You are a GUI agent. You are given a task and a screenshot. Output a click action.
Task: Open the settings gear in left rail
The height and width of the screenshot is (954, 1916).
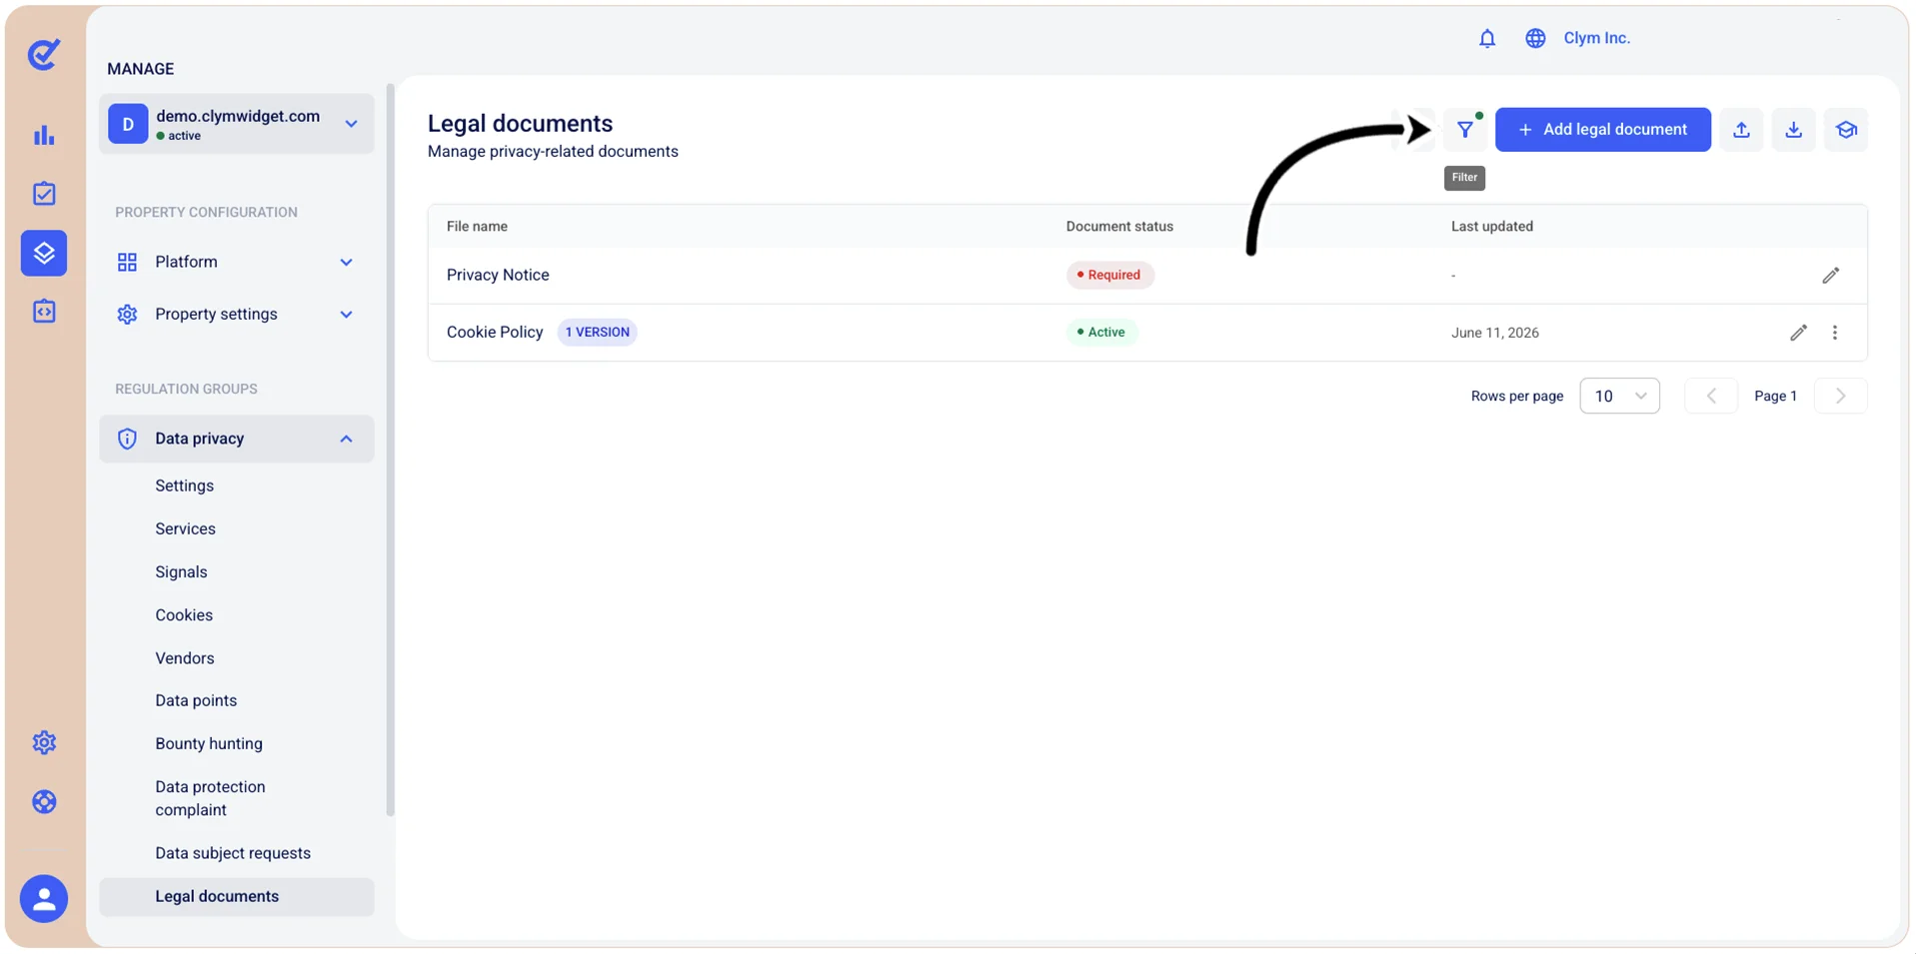[x=44, y=742]
